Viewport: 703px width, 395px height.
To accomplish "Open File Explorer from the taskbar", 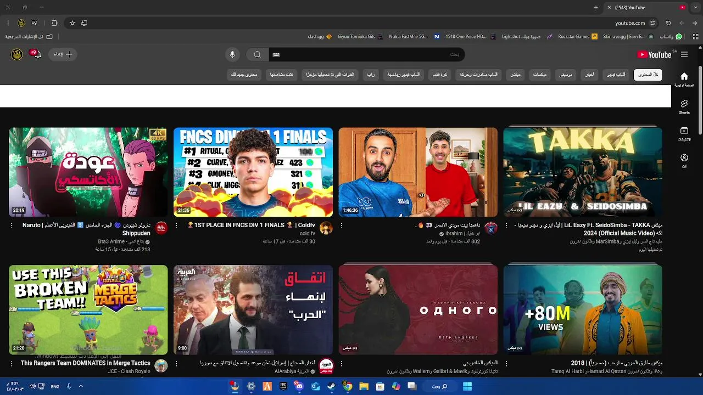I will (364, 386).
